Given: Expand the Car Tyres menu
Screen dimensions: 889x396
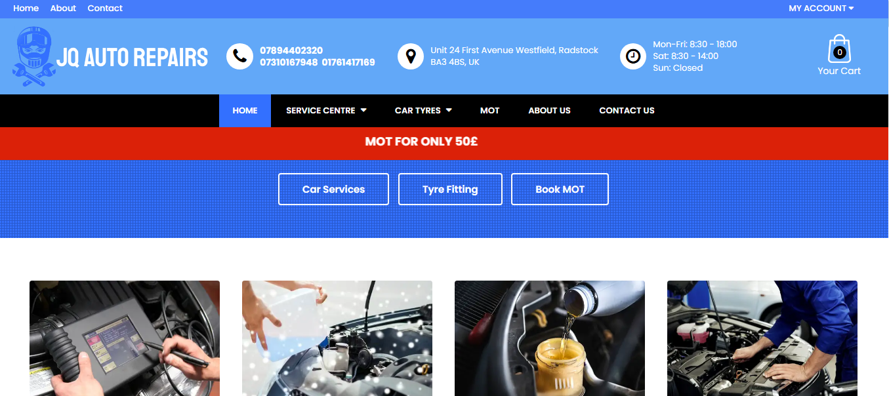Looking at the screenshot, I should [423, 111].
